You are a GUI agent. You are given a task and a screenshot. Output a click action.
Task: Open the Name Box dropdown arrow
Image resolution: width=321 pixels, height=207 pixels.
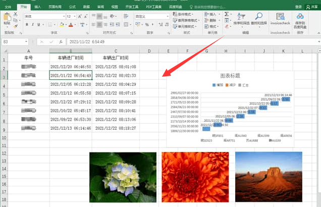tap(26, 42)
